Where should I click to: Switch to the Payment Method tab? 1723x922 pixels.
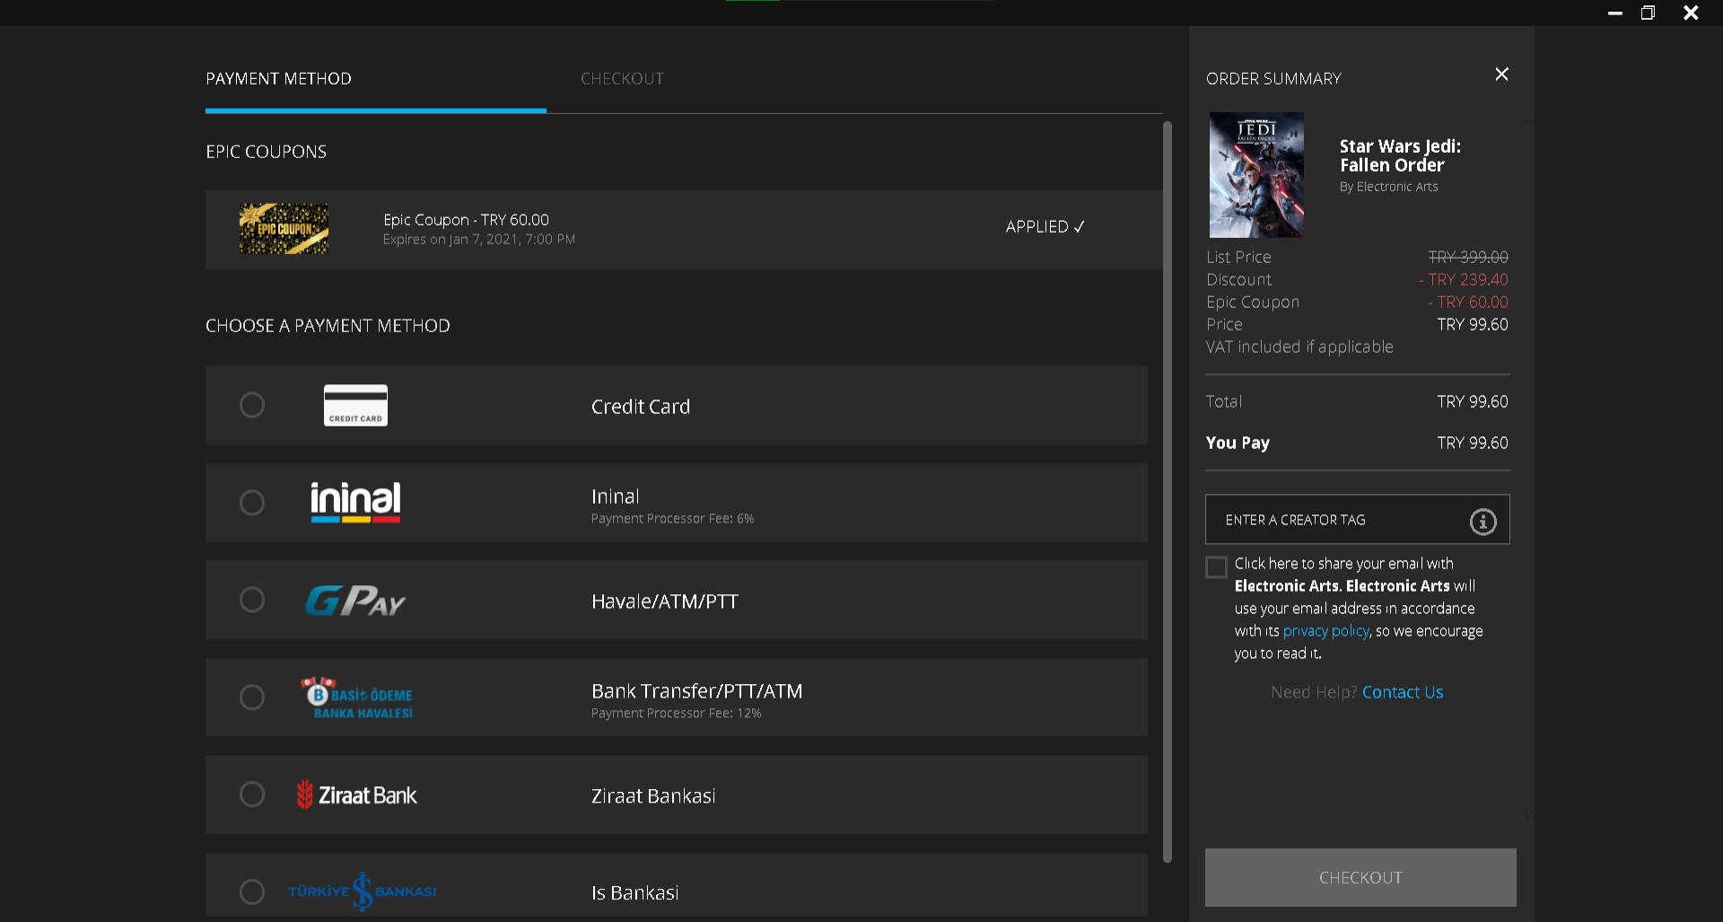tap(278, 79)
